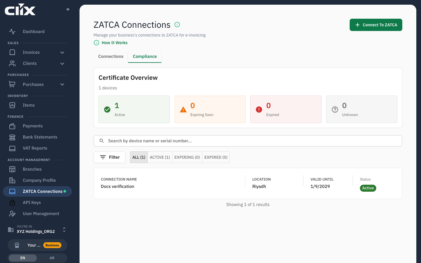The image size is (421, 263).
Task: Switch language to EN
Action: coord(23,258)
